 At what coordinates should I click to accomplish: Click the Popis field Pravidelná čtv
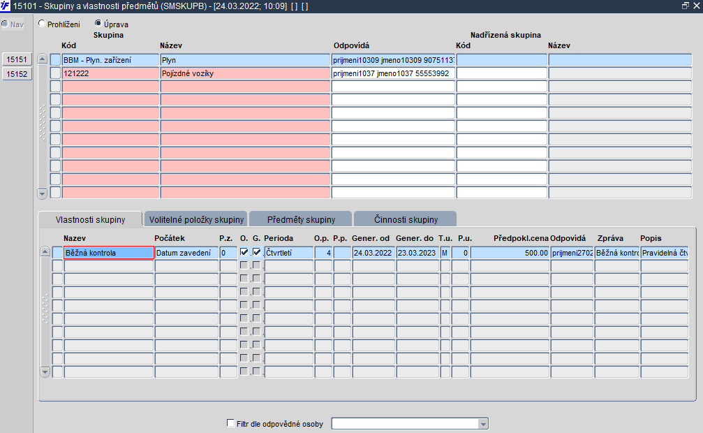pyautogui.click(x=665, y=253)
